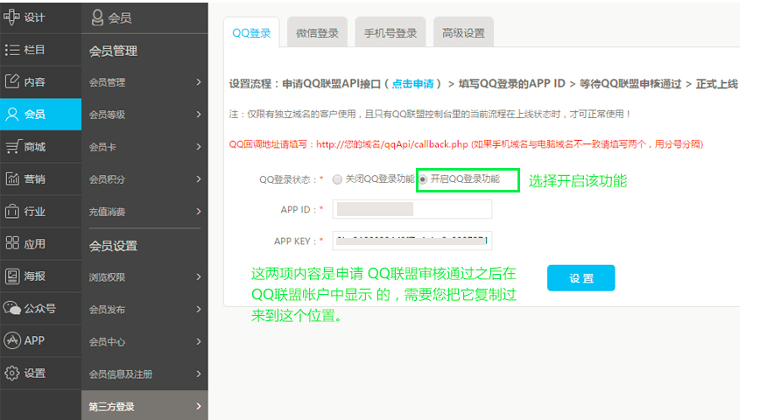Click the 会员管理 section heading

click(113, 51)
